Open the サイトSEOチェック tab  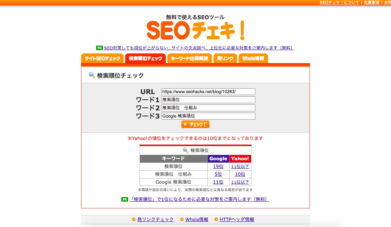[x=102, y=58]
